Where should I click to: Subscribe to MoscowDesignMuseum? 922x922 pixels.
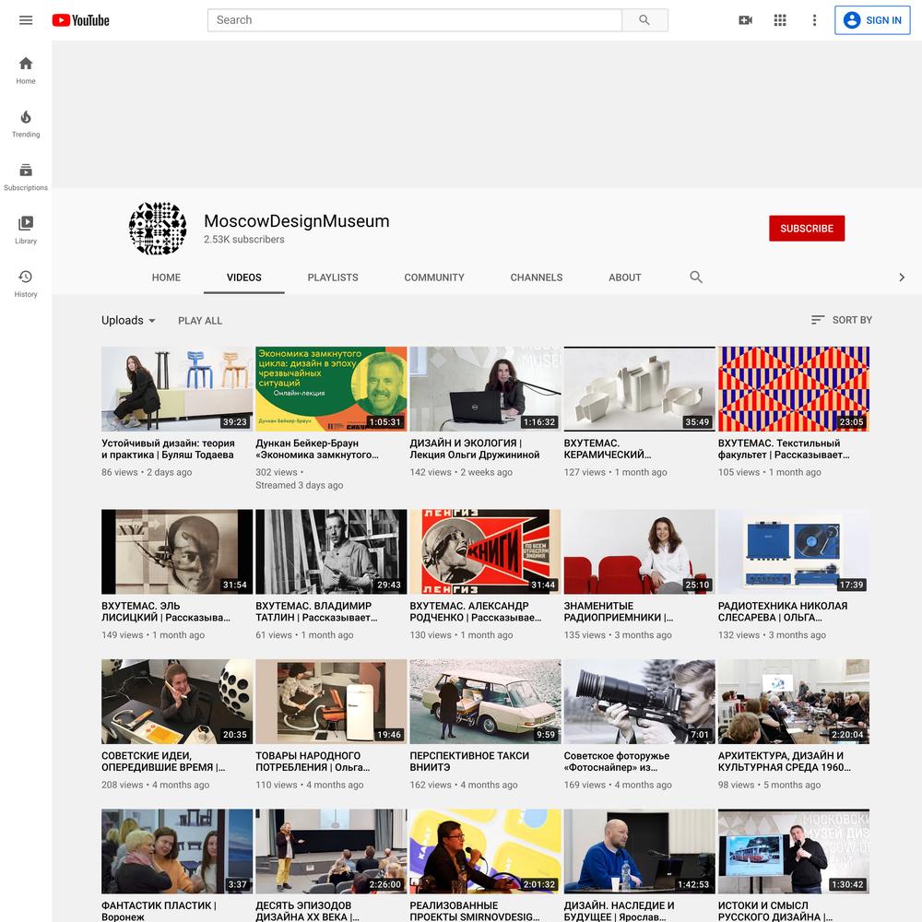click(x=807, y=228)
